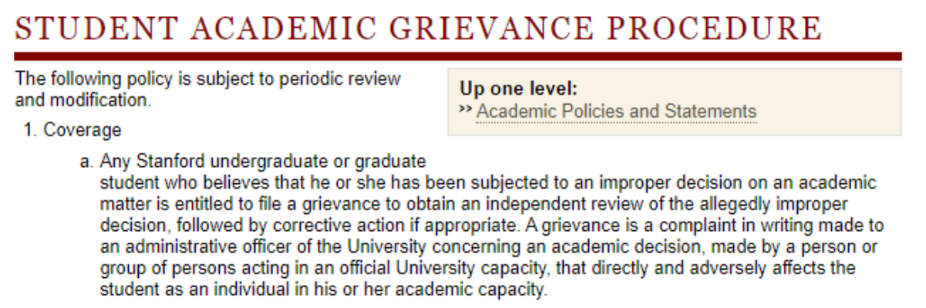
Task: Click the dark red horizontal rule under the title
Action: click(x=458, y=56)
